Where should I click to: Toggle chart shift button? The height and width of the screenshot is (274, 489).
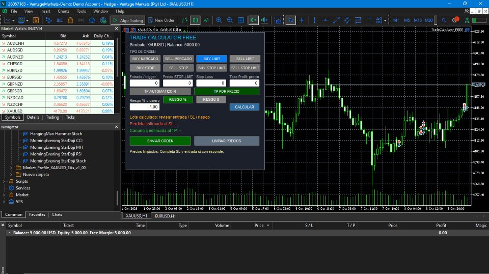264,20
